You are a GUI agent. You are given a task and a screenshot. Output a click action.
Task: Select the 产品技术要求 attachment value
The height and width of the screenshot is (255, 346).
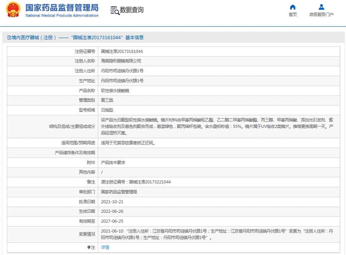point(113,163)
